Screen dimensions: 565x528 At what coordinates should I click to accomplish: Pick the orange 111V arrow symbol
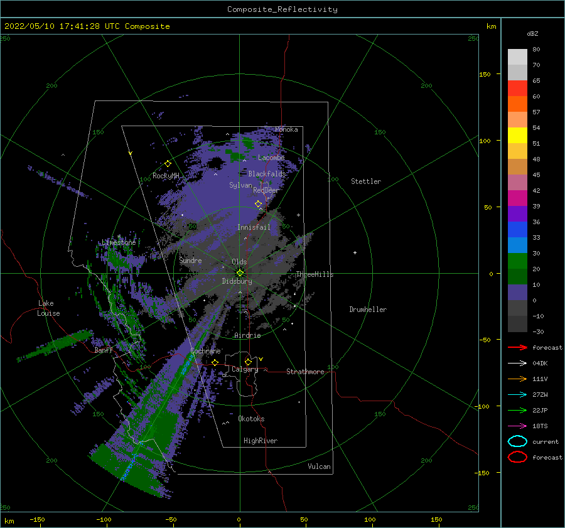(517, 379)
